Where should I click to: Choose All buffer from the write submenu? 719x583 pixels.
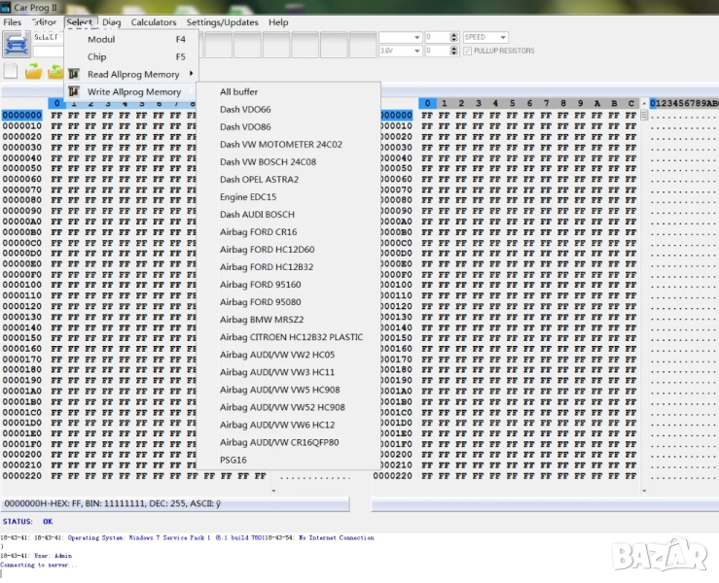coord(238,91)
